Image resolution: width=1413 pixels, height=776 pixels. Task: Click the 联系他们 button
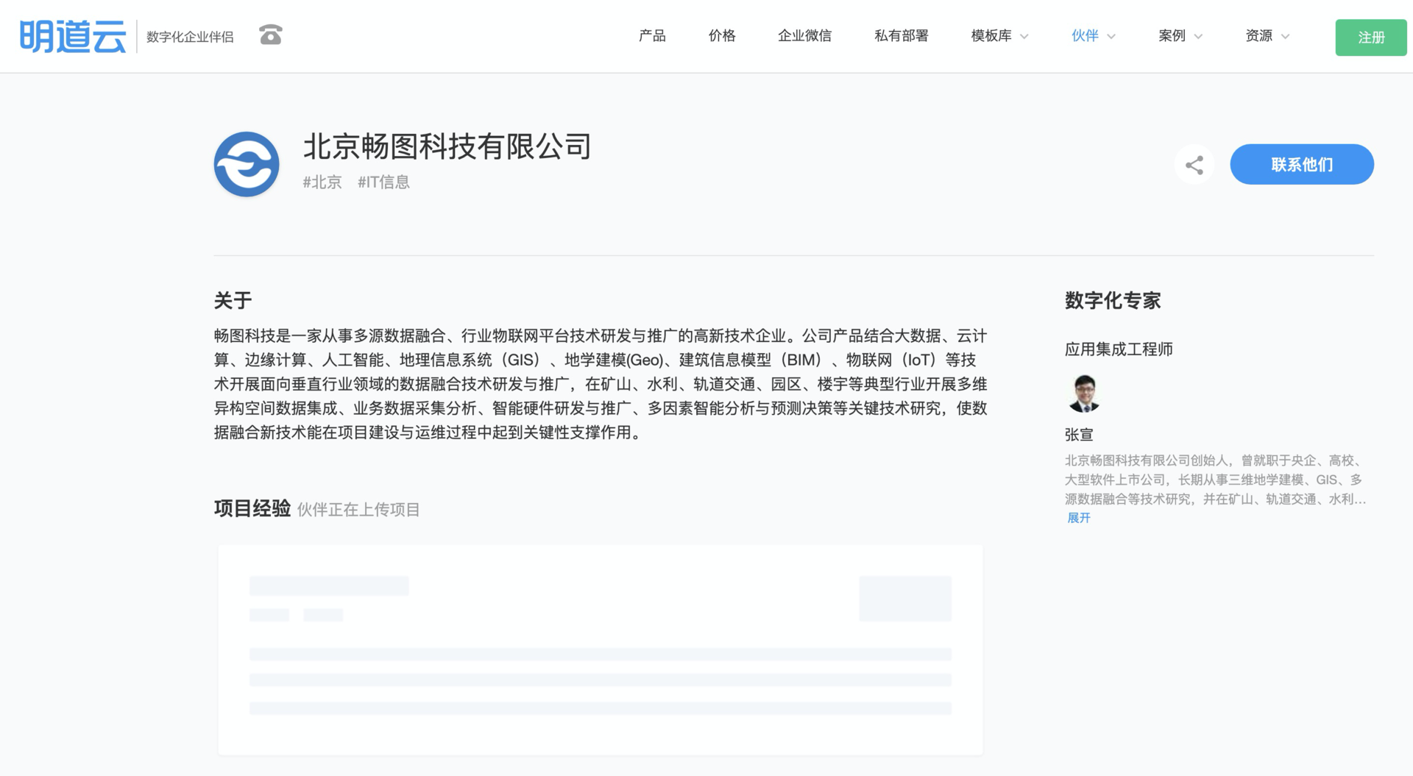click(x=1302, y=165)
